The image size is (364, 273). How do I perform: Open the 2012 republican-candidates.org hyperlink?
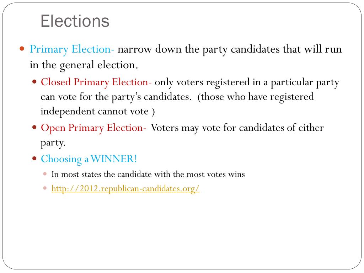(125, 188)
